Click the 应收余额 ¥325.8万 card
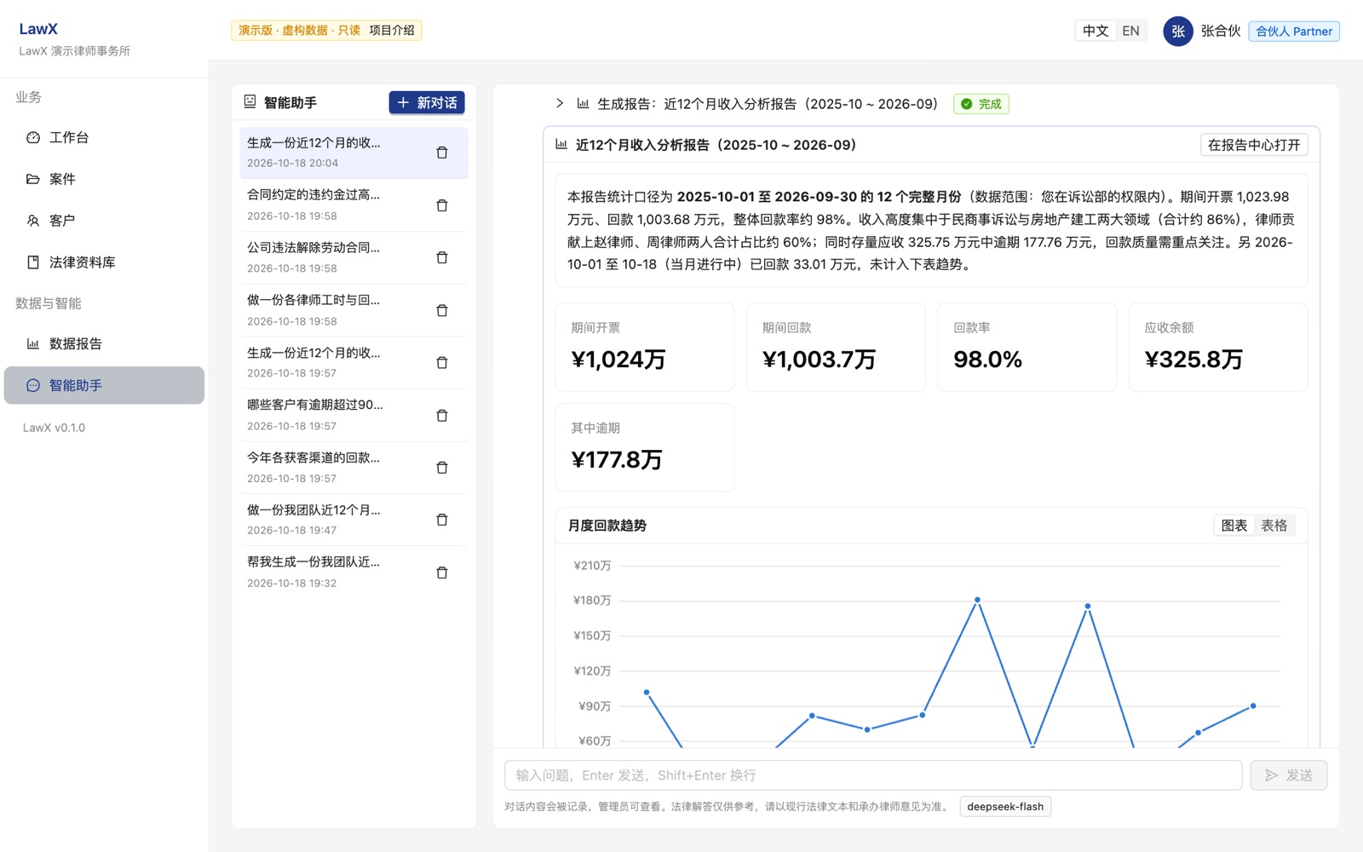 (1218, 347)
